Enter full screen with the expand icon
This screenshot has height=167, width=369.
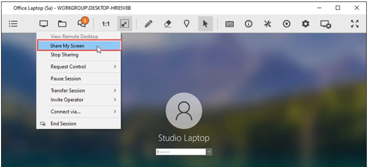coord(355,24)
